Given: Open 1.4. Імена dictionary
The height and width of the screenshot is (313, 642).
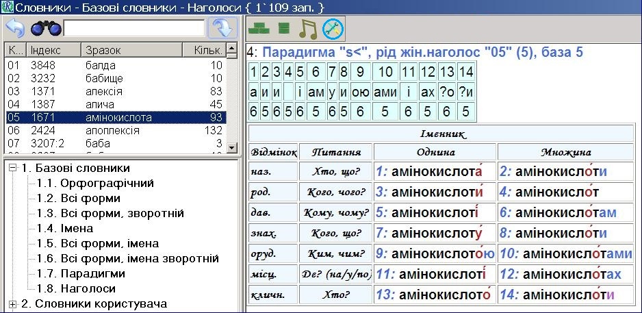Looking at the screenshot, I should [x=65, y=228].
